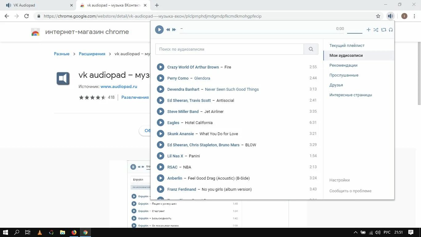
Task: Play Lil Nas X – Panini
Action: click(160, 156)
